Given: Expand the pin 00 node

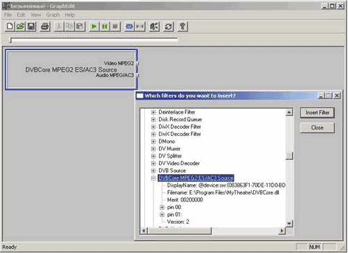Looking at the screenshot, I should coord(162,207).
